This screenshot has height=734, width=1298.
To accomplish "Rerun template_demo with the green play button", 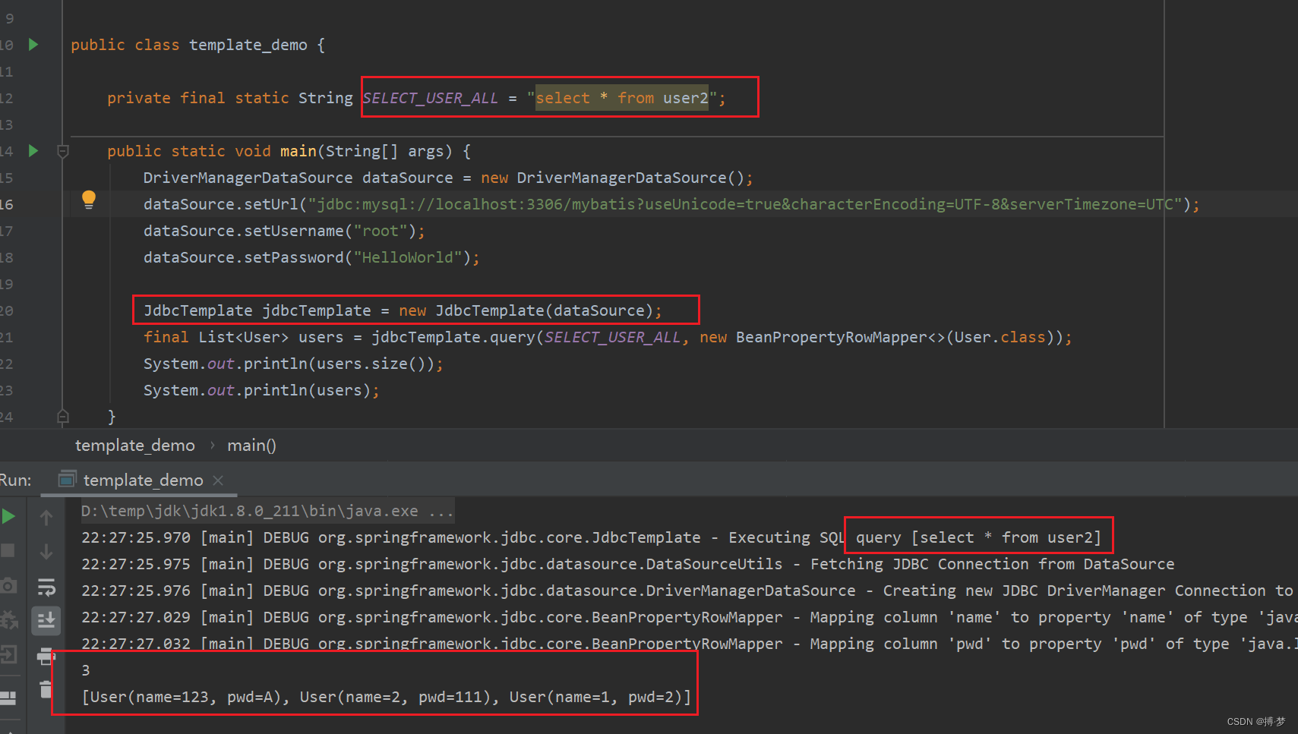I will pos(8,517).
